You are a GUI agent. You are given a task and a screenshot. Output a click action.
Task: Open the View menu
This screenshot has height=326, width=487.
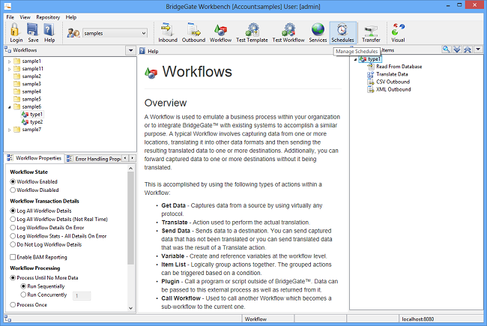pyautogui.click(x=25, y=17)
